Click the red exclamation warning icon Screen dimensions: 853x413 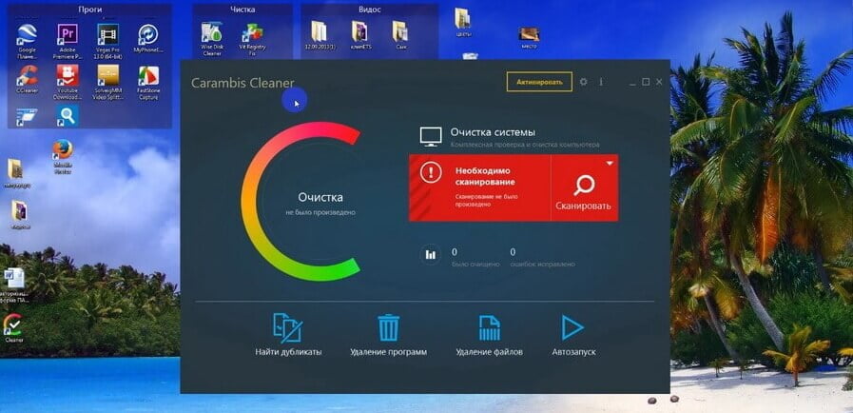[x=432, y=172]
